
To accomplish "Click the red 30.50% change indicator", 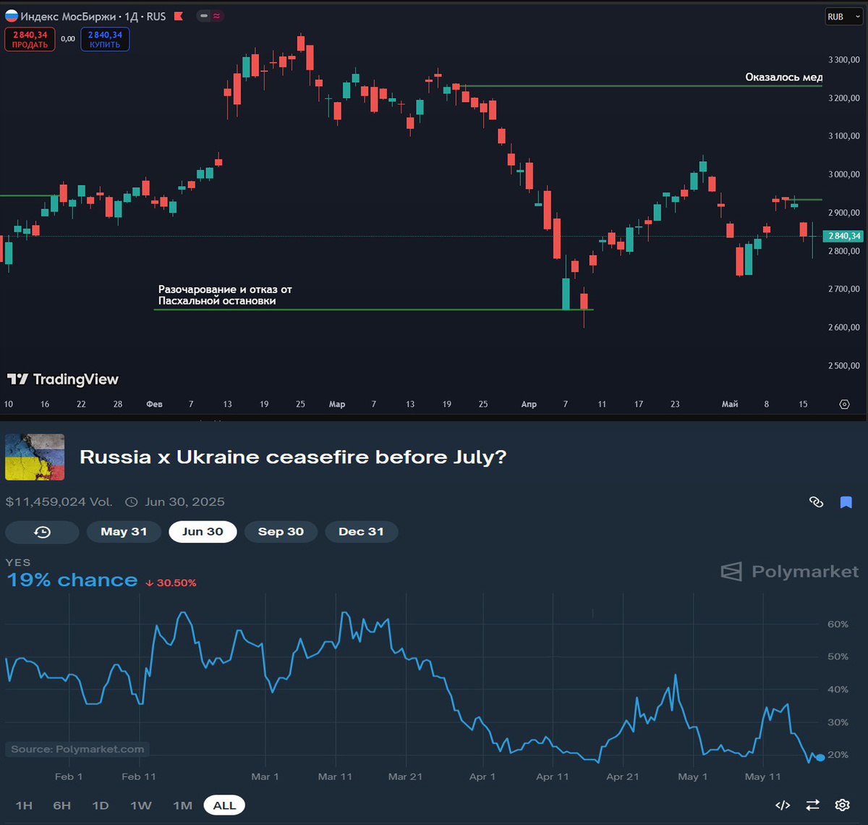I will 171,583.
